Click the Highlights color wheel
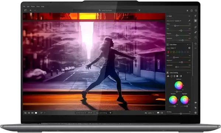Viewport: 221px width, 133px height. [x=185, y=100]
